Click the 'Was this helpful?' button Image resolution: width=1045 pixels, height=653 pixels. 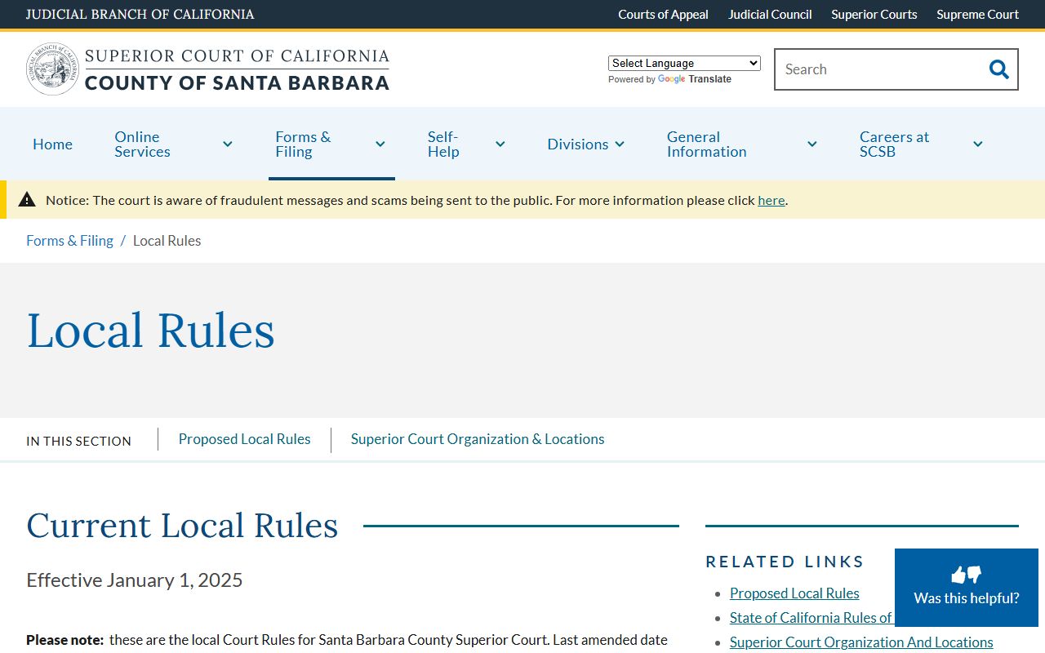point(967,588)
